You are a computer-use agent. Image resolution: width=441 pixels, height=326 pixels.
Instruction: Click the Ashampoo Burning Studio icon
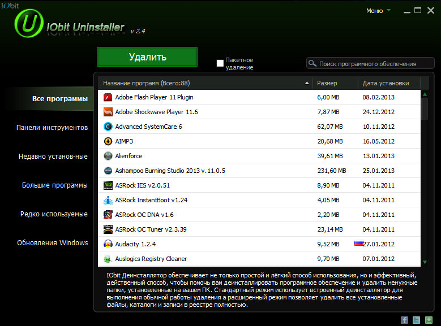coord(108,171)
